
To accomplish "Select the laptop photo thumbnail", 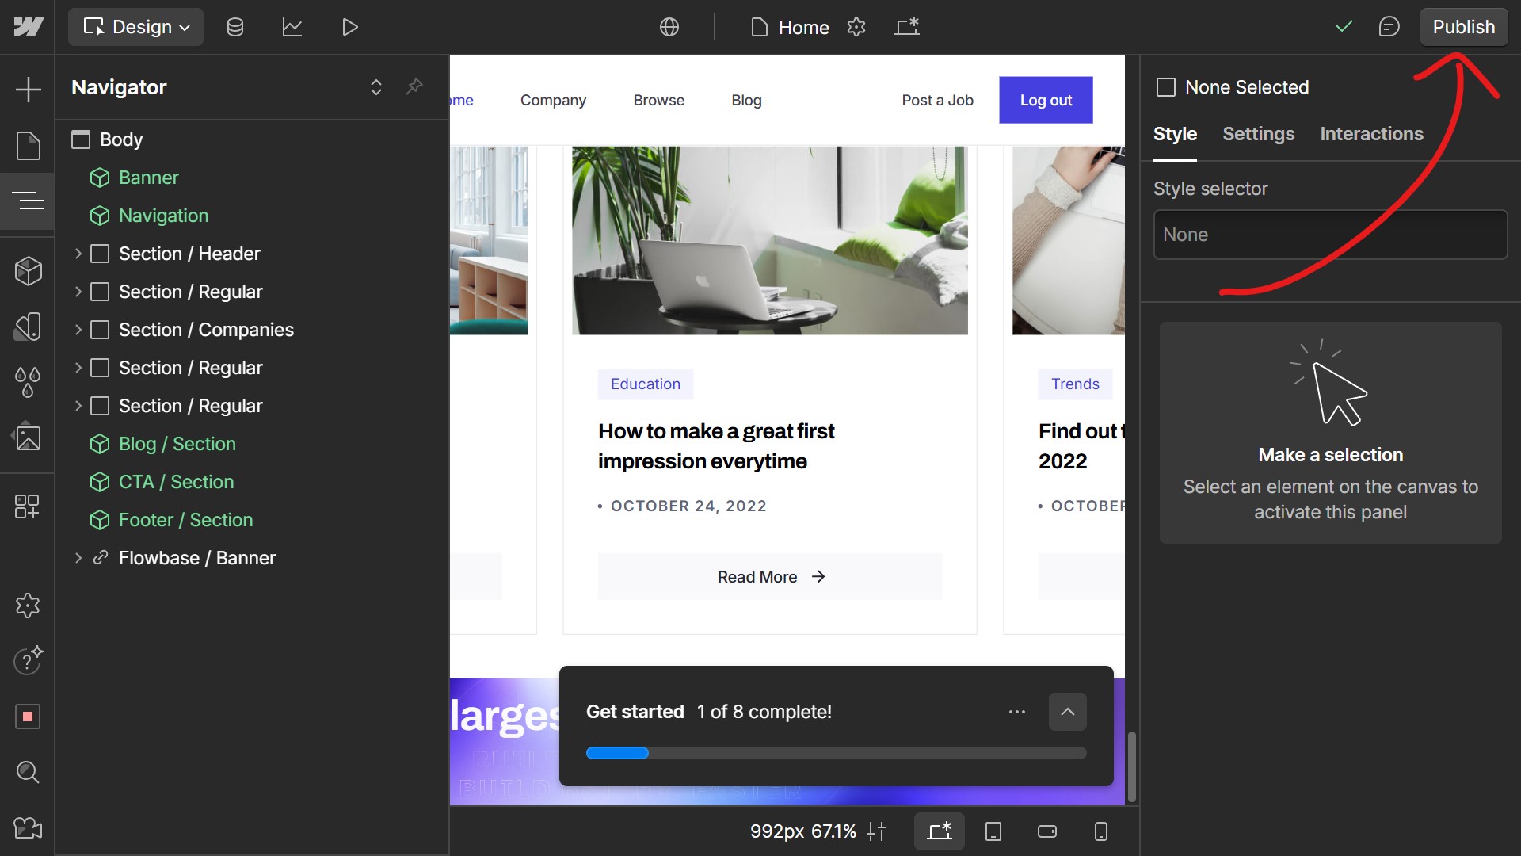I will (769, 240).
